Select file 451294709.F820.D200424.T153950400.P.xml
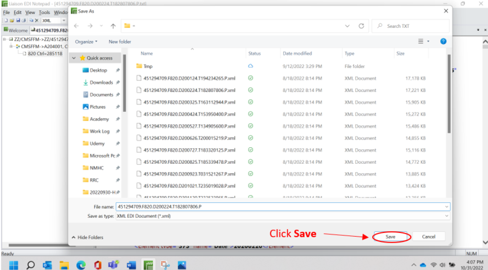 pyautogui.click(x=189, y=114)
